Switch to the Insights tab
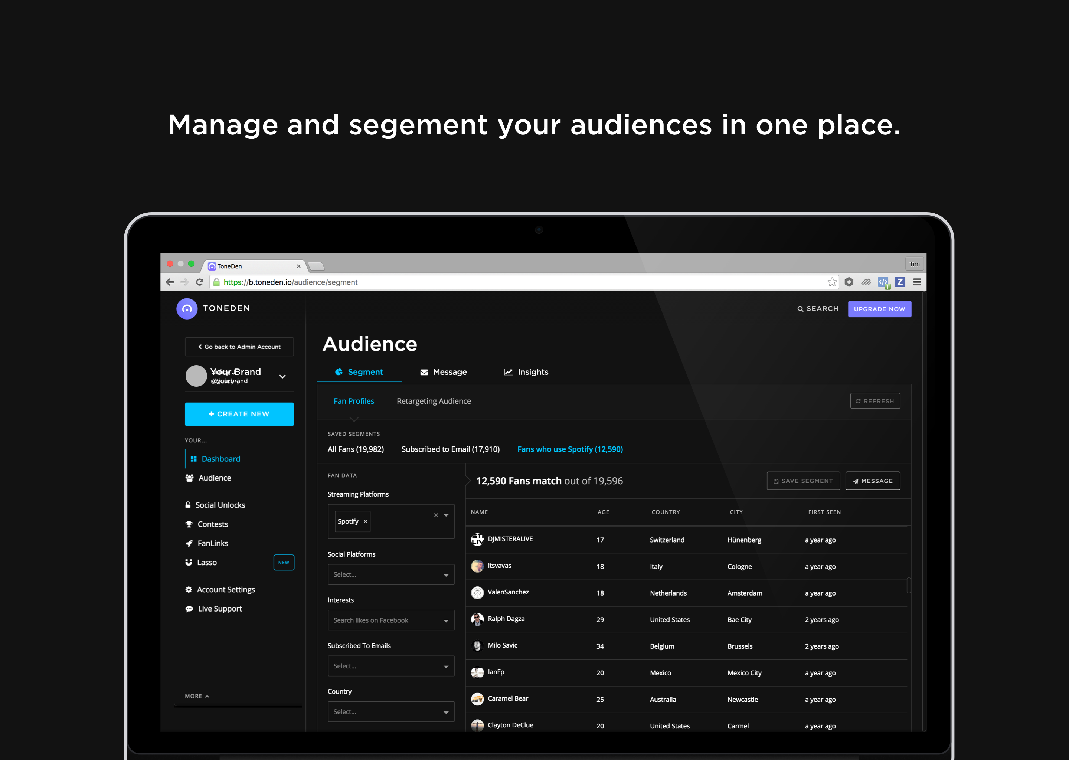 pos(526,372)
